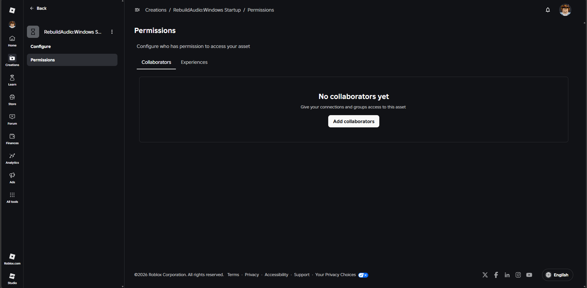Open the Support footer link
This screenshot has width=587, height=288.
(302, 275)
